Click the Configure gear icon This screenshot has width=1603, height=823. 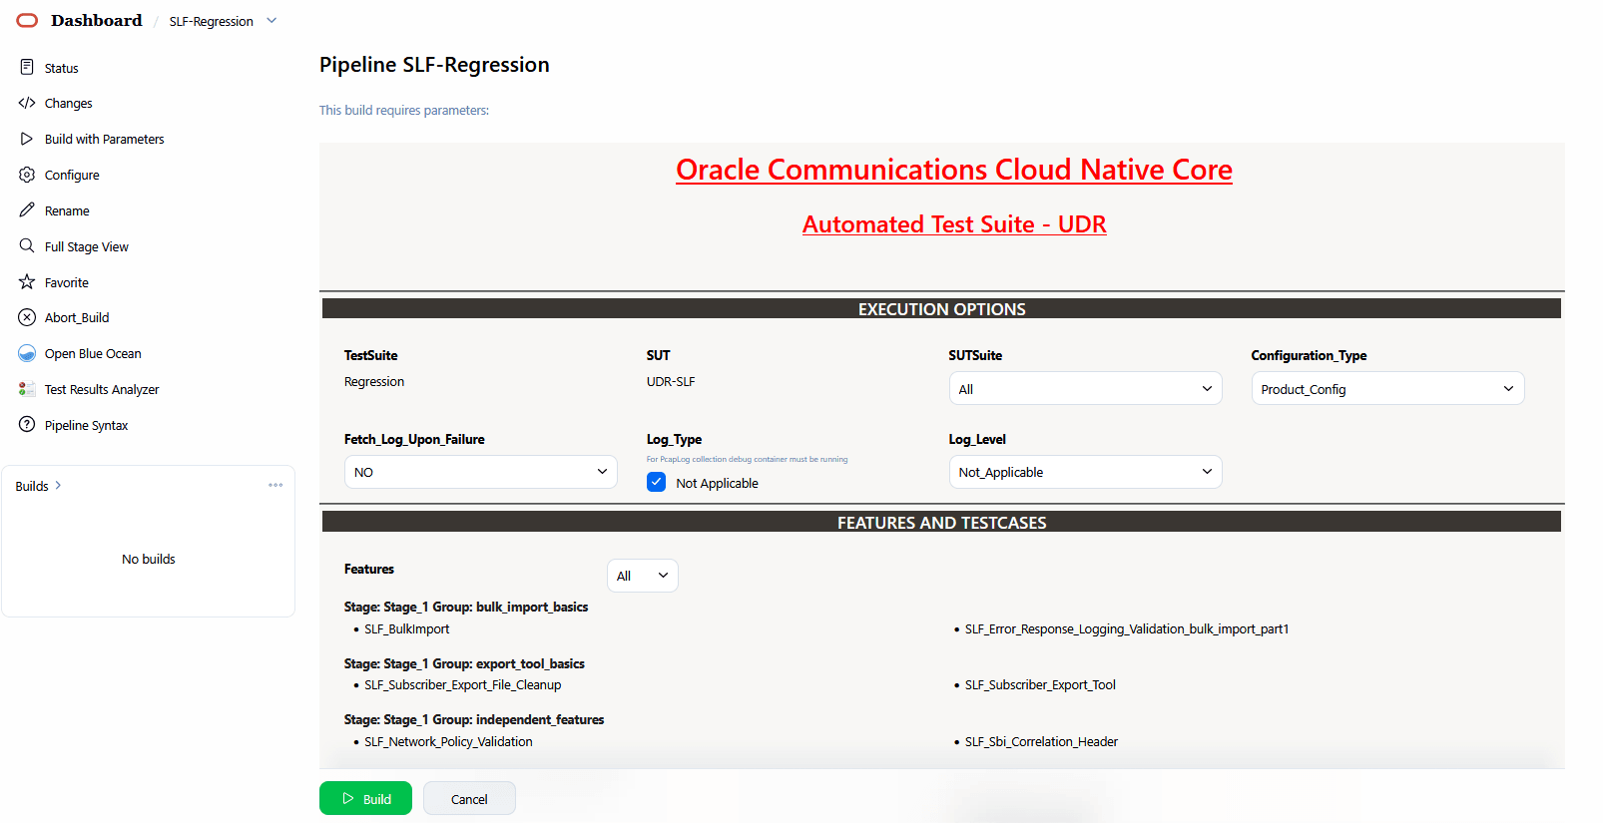[27, 175]
